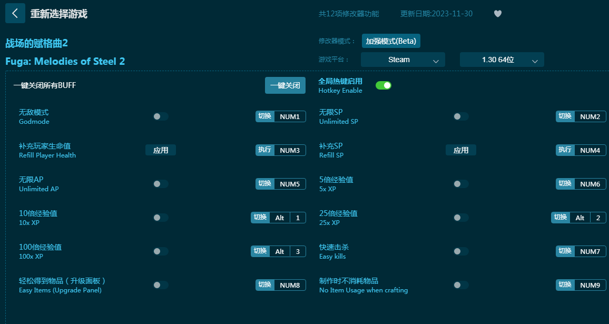Click the key 1 field for 10x XP
The height and width of the screenshot is (324, 609).
pos(298,218)
